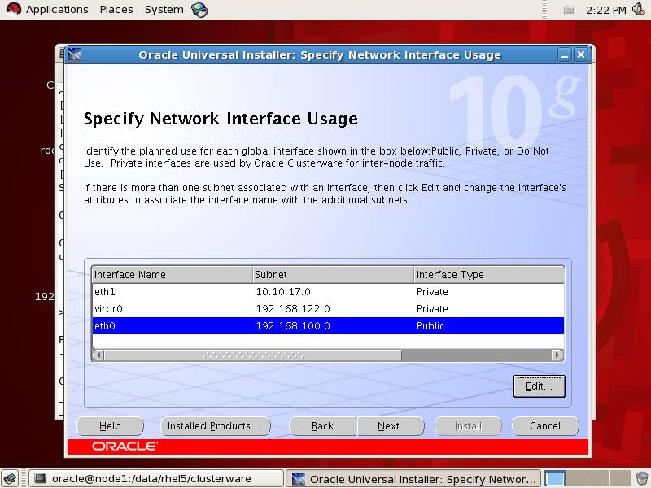Click the panel notification area icon
This screenshot has width=651, height=488.
[568, 10]
